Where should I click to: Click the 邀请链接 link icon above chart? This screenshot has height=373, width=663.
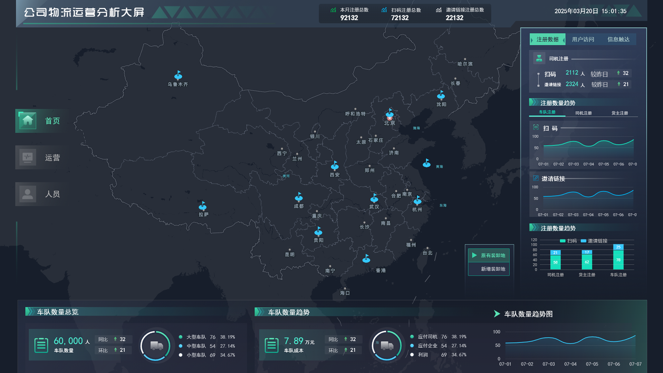pyautogui.click(x=536, y=178)
